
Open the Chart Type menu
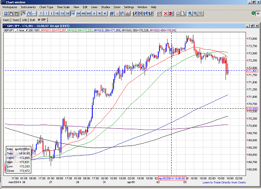46,7
